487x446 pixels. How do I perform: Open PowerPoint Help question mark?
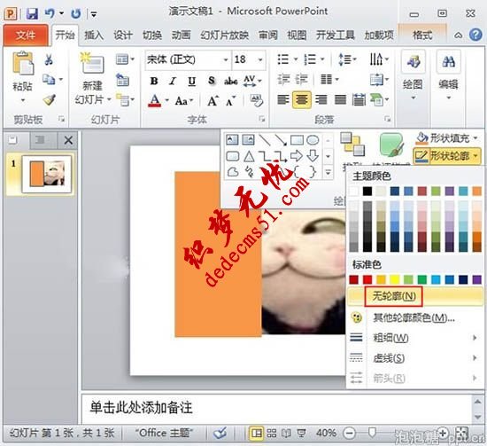[475, 35]
